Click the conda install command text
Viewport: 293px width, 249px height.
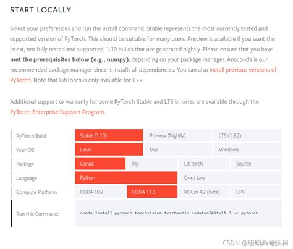(169, 213)
